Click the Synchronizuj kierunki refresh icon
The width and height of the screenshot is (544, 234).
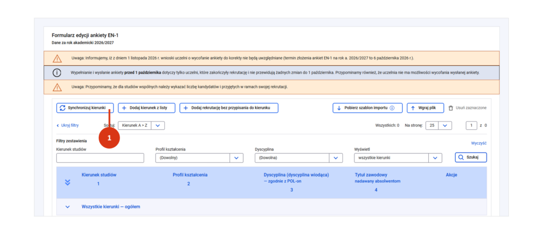[63, 108]
